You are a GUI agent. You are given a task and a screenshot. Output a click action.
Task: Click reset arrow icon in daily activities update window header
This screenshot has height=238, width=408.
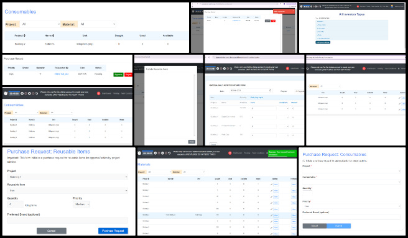click(231, 68)
